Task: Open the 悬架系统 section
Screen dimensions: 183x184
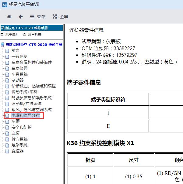Action: pos(19,145)
